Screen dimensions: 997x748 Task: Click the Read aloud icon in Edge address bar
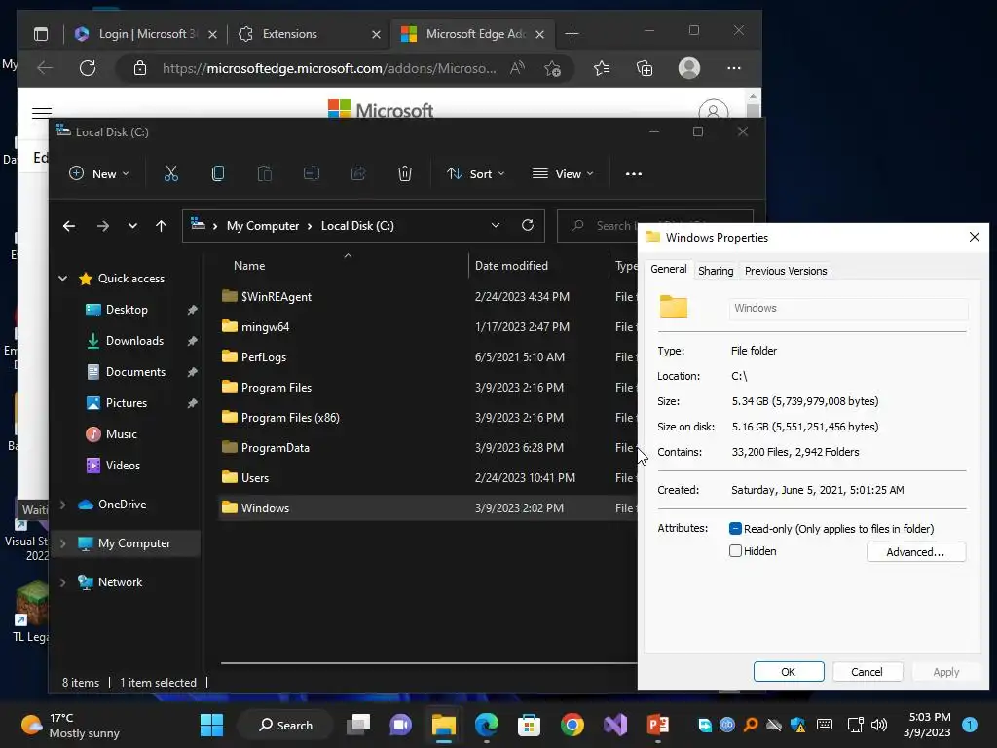tap(518, 68)
